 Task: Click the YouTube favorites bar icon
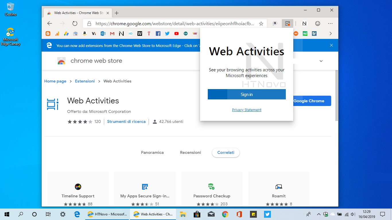coord(176,34)
